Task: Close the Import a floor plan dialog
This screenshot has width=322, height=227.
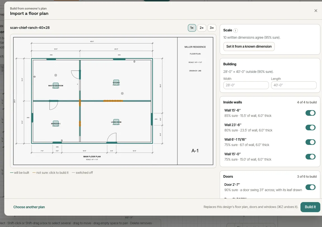Action: click(x=316, y=11)
